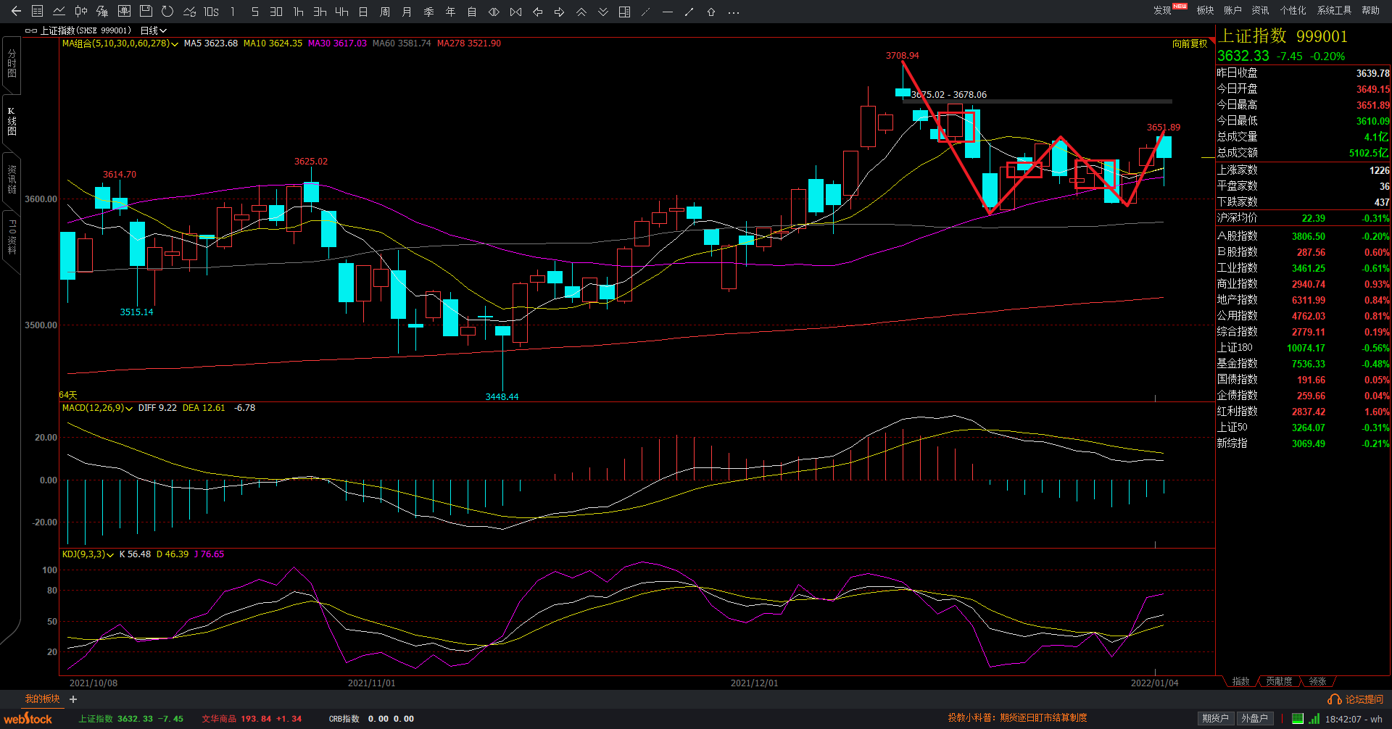Click the webstock logo

pyautogui.click(x=28, y=718)
